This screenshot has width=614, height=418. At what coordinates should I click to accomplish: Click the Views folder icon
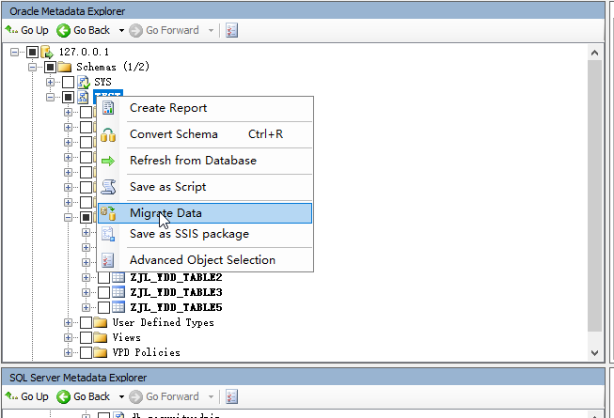pyautogui.click(x=101, y=337)
